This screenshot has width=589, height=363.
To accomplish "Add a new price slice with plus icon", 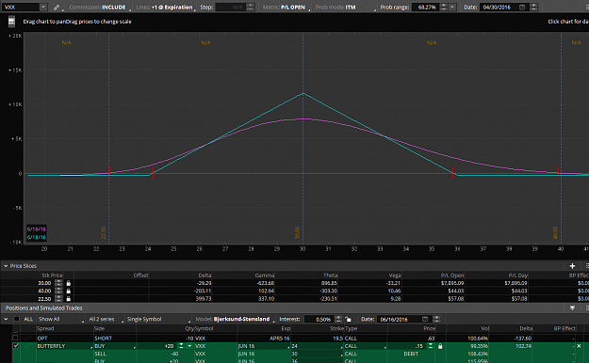I will click(572, 266).
